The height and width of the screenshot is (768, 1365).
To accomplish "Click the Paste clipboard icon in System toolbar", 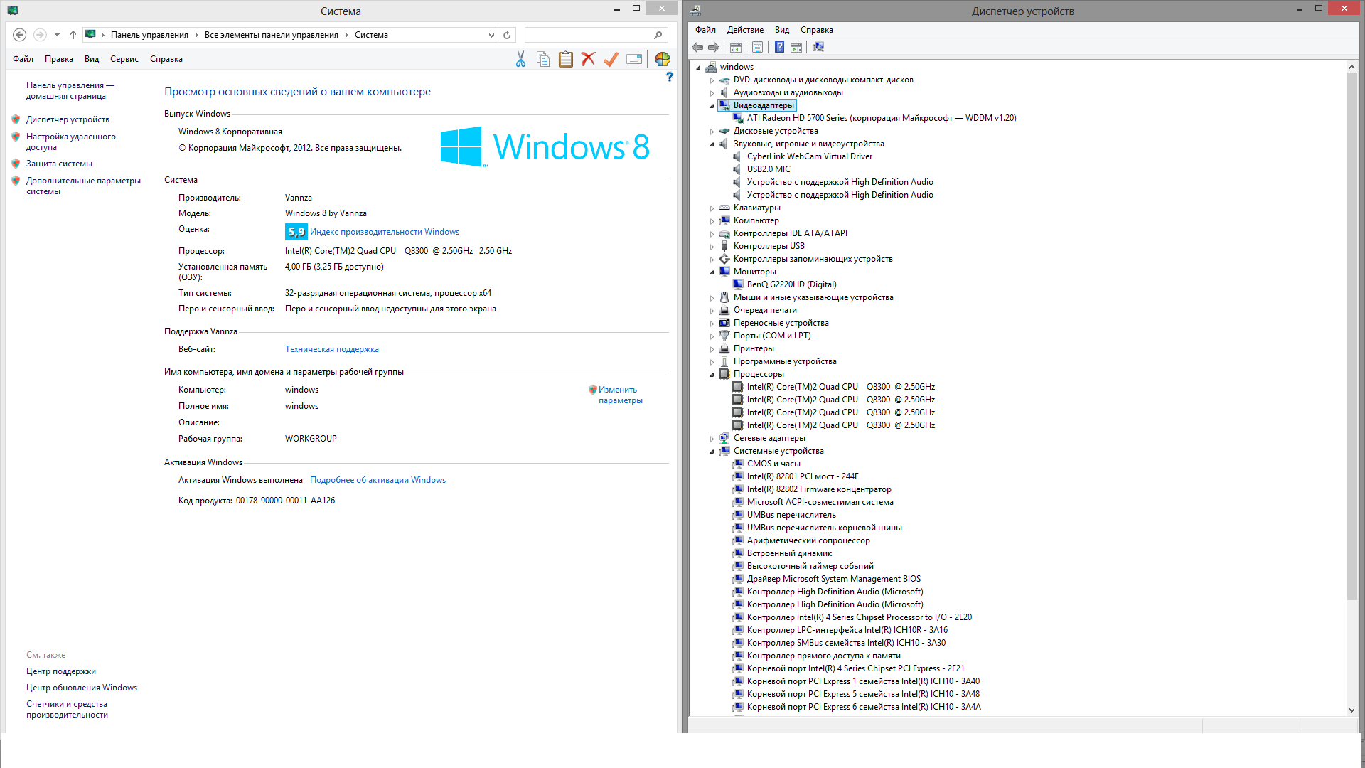I will point(566,60).
